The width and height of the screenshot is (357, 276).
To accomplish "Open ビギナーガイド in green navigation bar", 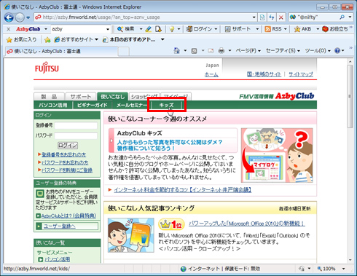I will [92, 105].
